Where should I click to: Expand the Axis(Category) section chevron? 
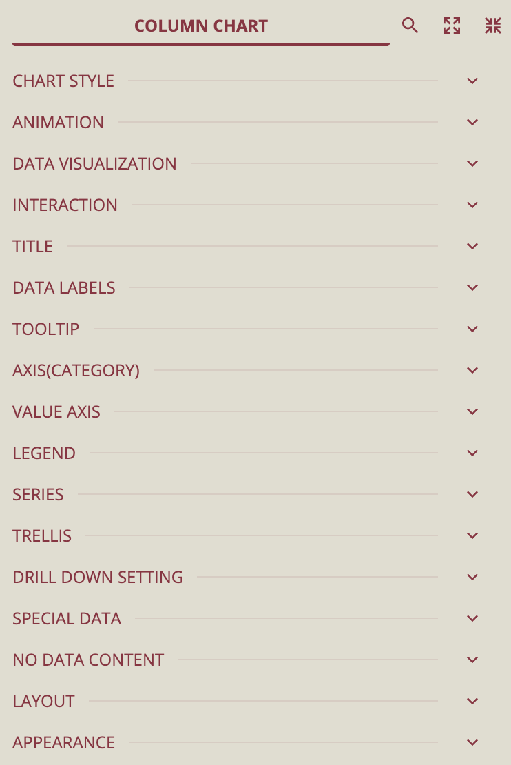click(472, 370)
